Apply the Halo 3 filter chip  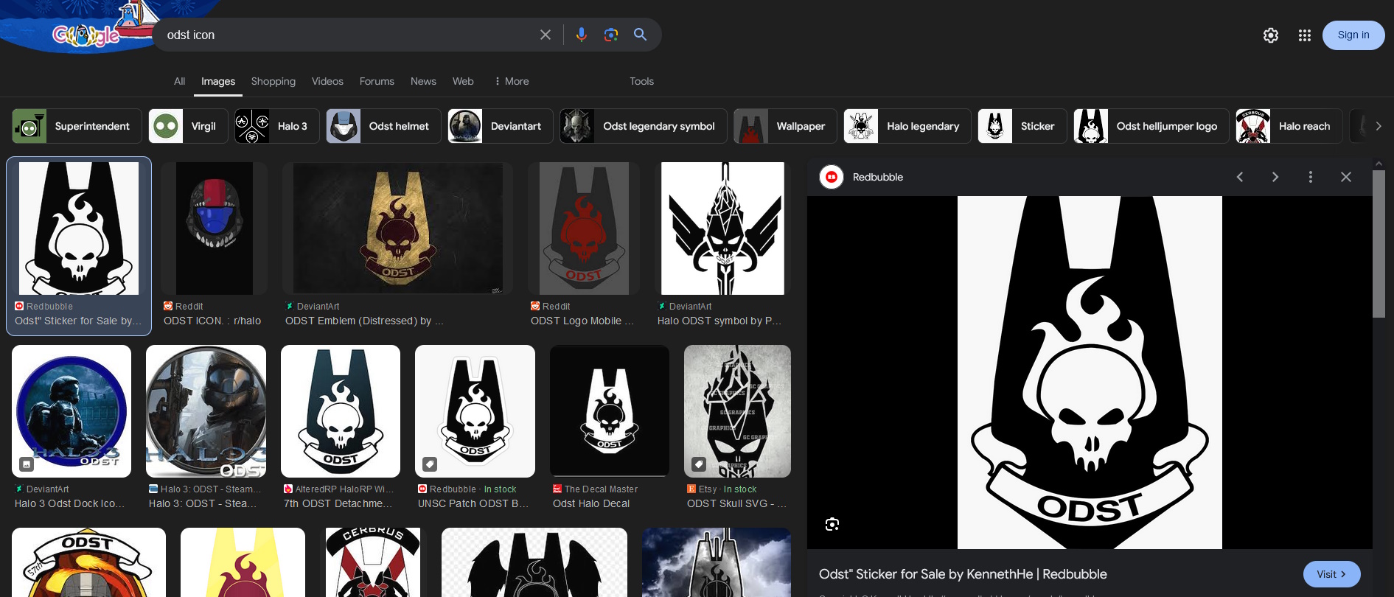(277, 126)
